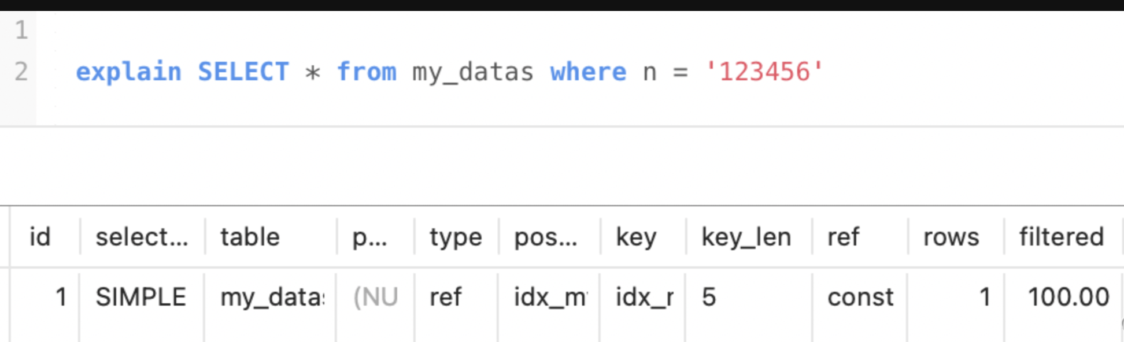This screenshot has height=342, width=1124.
Task: Click the table column header
Action: tap(250, 237)
